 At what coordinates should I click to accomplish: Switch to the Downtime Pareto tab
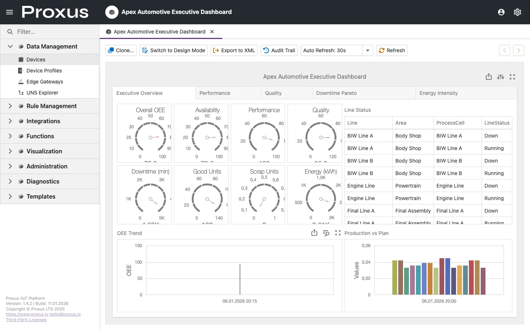(336, 93)
